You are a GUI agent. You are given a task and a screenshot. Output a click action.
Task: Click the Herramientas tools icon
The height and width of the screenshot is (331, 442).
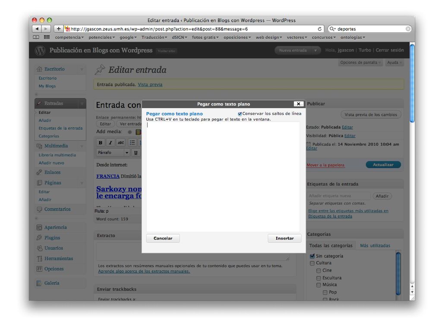(39, 259)
